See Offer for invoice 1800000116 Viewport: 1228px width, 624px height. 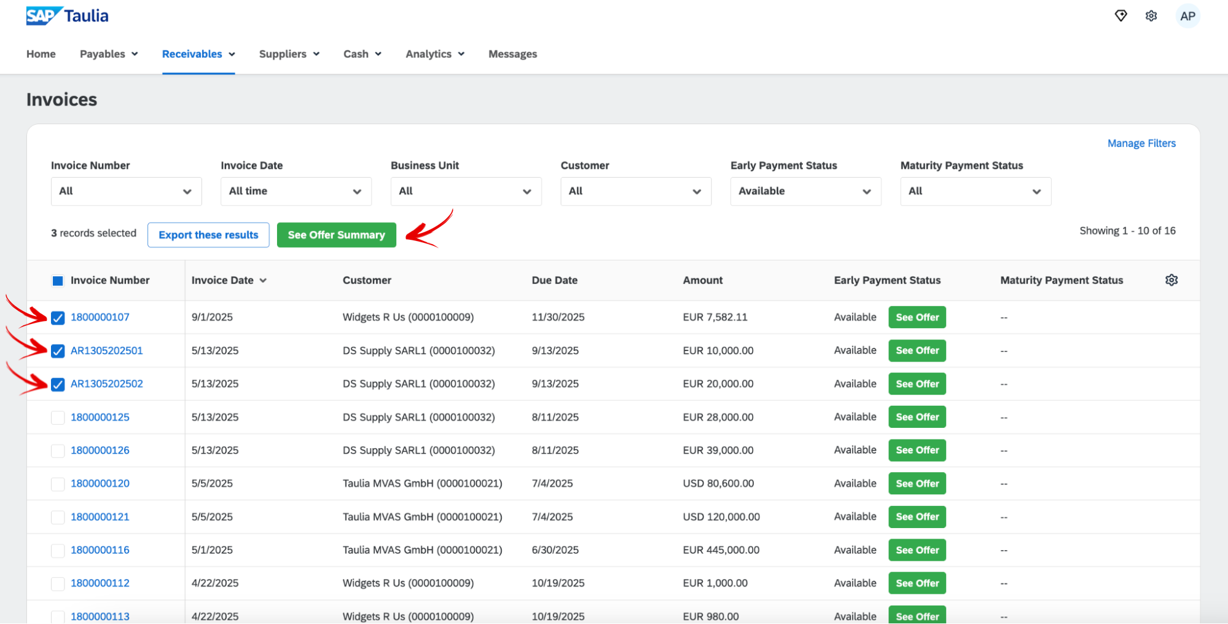917,550
